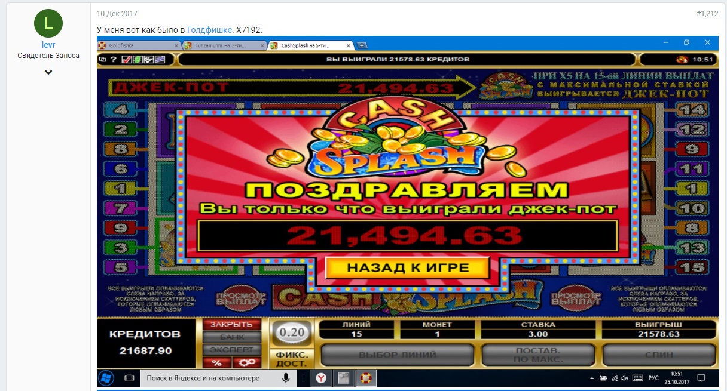Open the Windows Start menu

pos(106,378)
